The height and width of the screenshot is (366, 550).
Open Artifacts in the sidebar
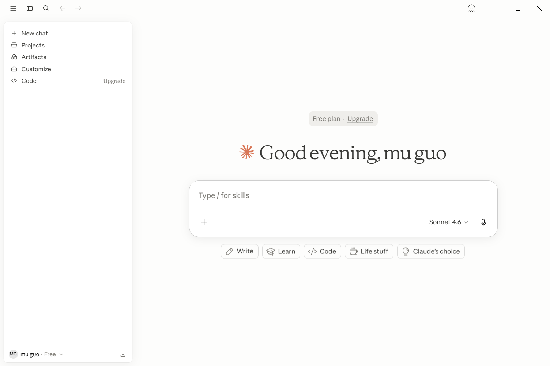(x=68, y=57)
